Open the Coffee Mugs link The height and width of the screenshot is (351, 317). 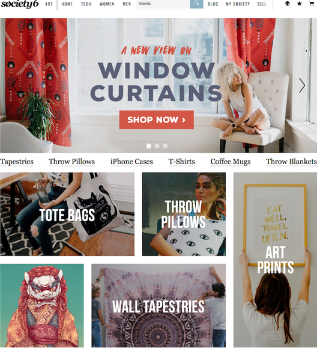tap(231, 162)
